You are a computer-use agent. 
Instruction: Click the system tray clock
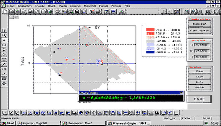(215, 123)
